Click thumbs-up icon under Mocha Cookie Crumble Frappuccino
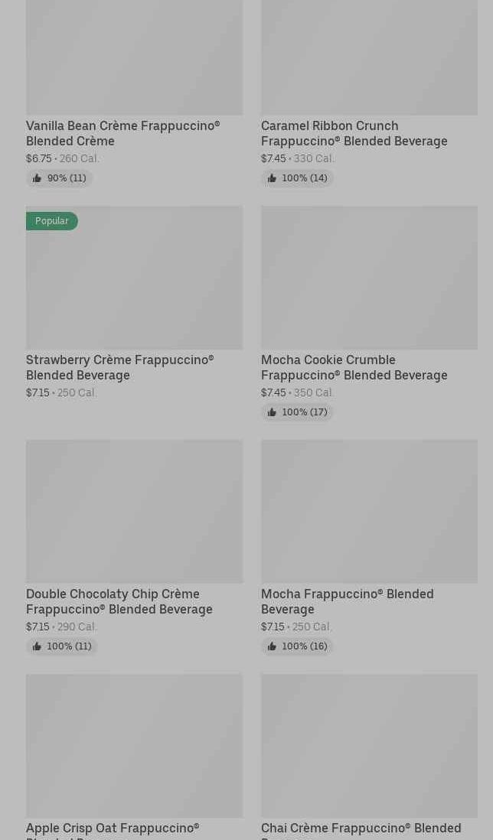 272,412
